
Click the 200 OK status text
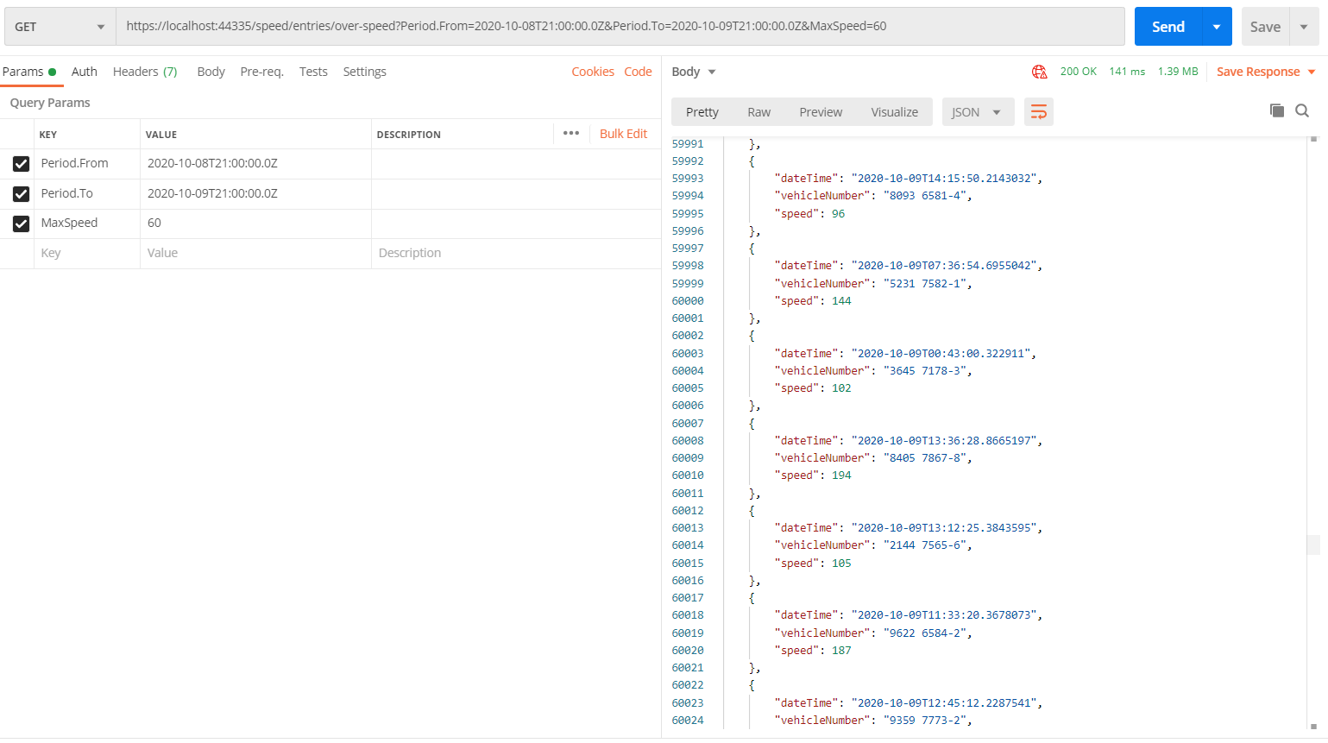pyautogui.click(x=1079, y=72)
